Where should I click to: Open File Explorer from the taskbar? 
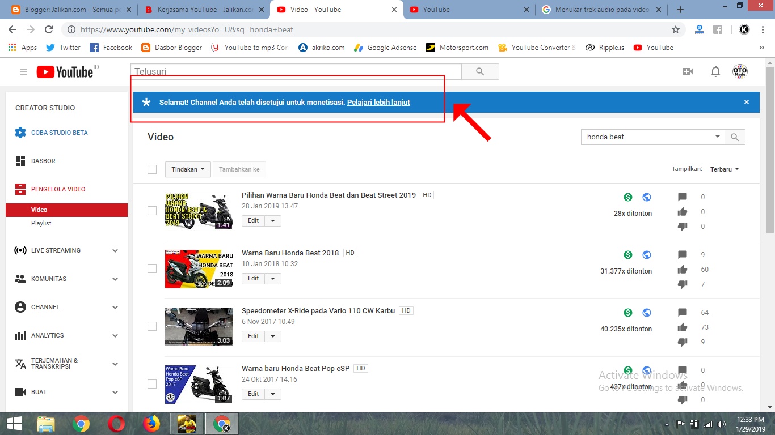click(46, 424)
